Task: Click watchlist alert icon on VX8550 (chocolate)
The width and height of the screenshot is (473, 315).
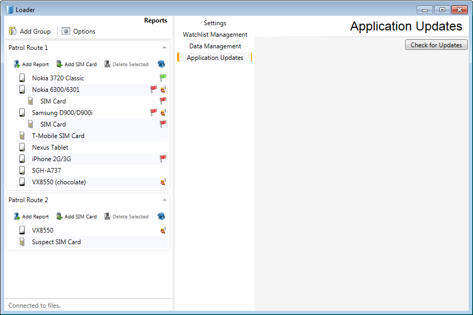Action: [163, 182]
